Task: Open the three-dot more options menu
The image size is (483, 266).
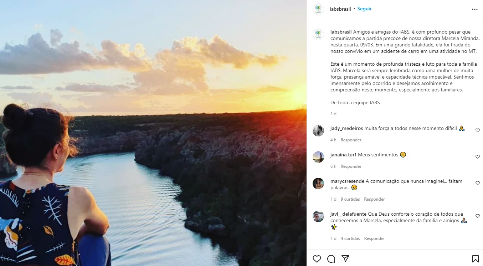Action: pos(475,9)
